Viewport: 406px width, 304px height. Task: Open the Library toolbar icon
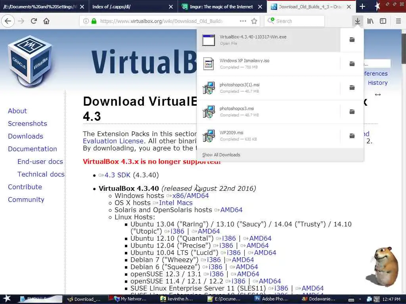370,21
